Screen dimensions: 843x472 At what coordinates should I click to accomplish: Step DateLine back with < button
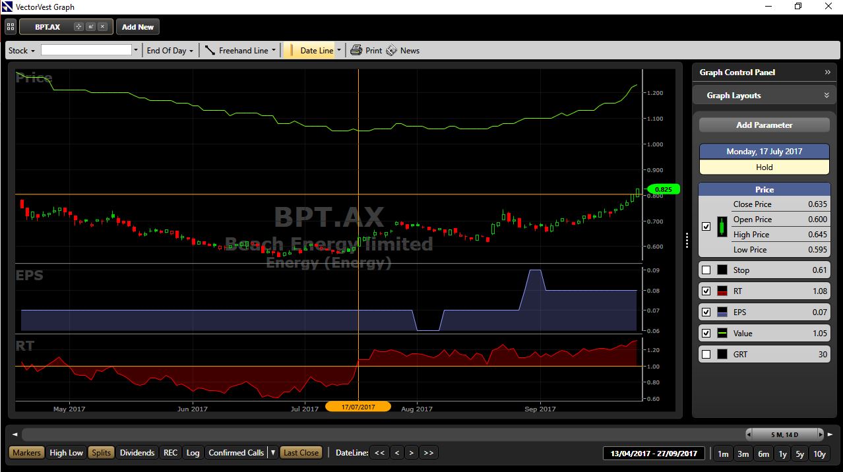click(396, 453)
